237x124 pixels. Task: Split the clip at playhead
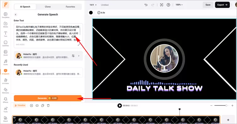[37, 106]
